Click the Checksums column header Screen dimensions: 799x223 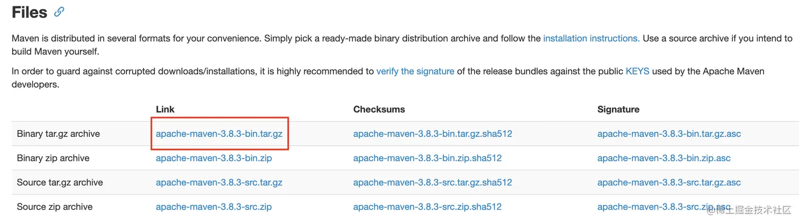pyautogui.click(x=379, y=109)
